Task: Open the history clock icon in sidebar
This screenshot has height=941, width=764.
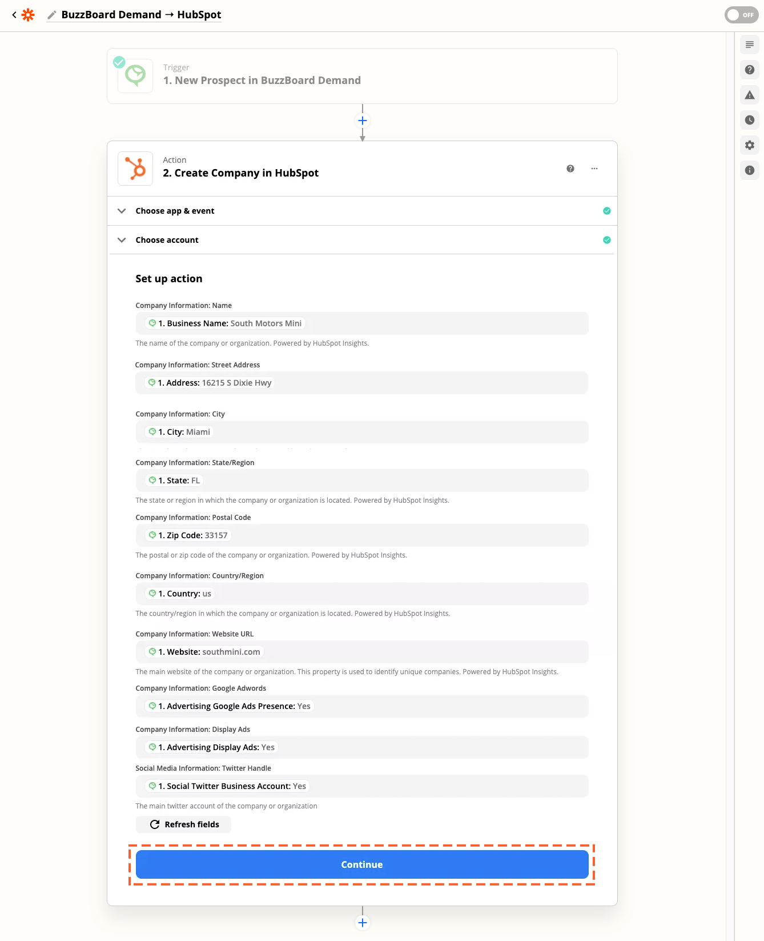Action: 750,120
